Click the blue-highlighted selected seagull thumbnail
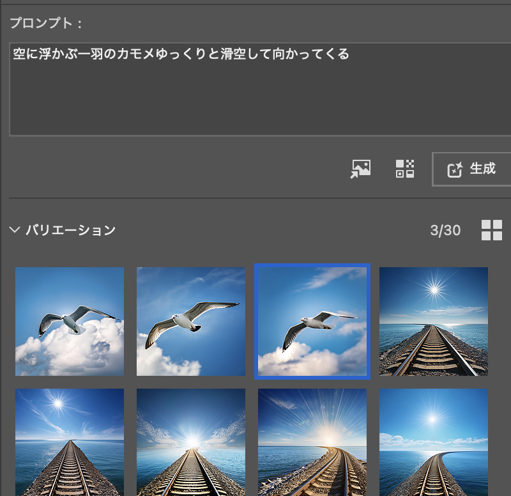This screenshot has height=496, width=511. pyautogui.click(x=312, y=322)
